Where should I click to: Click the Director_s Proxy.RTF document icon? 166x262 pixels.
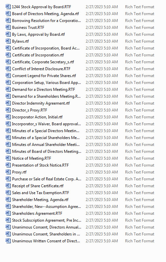pyautogui.click(x=8, y=110)
